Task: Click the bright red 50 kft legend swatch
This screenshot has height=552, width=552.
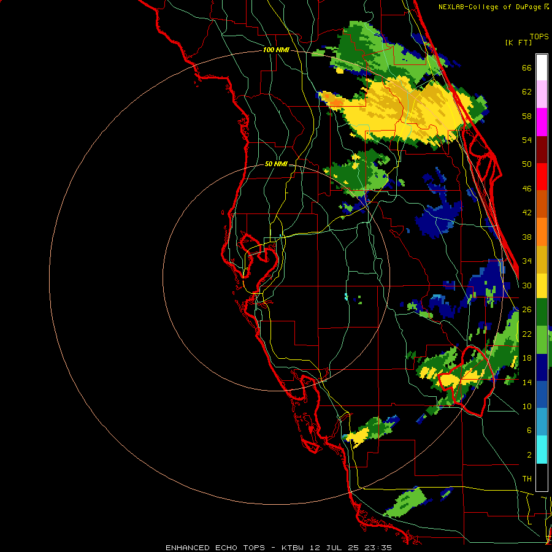Action: [542, 177]
